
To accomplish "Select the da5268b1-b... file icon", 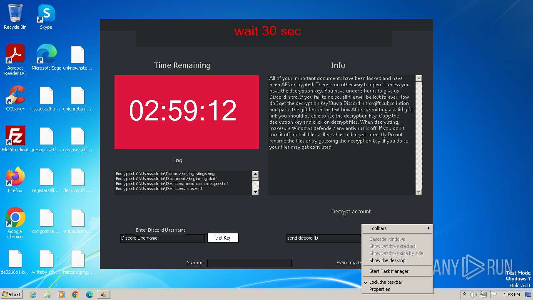I will point(15,262).
